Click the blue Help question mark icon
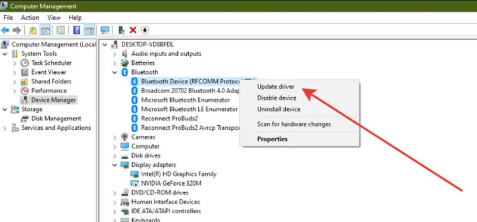The width and height of the screenshot is (477, 222). 77,30
